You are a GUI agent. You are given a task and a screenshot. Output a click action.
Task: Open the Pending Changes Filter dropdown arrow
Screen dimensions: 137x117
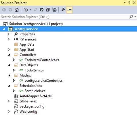coord(31,10)
